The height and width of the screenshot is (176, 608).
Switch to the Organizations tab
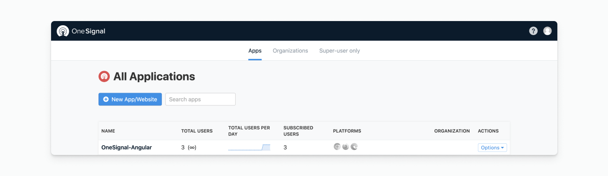290,51
